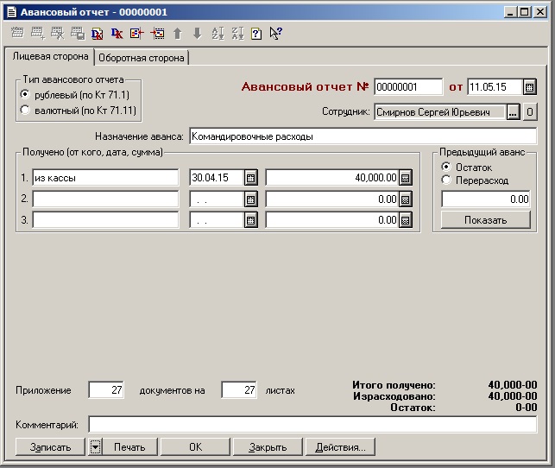Image resolution: width=555 pixels, height=468 pixels.
Task: Select ruble report type (Кт 71.1)
Action: [24, 94]
